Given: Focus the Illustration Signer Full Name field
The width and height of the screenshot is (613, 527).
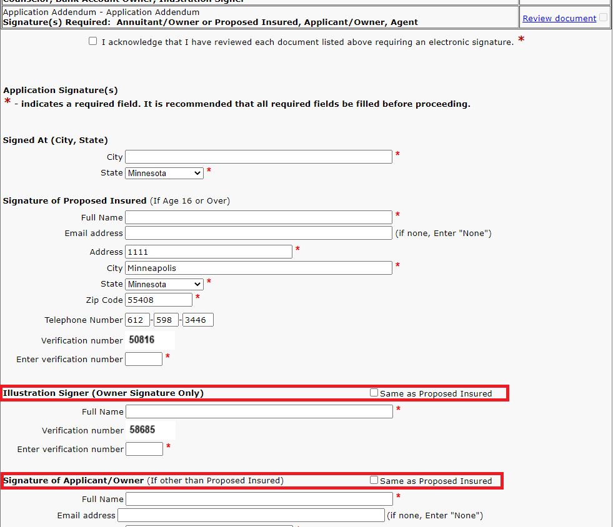Looking at the screenshot, I should click(259, 411).
